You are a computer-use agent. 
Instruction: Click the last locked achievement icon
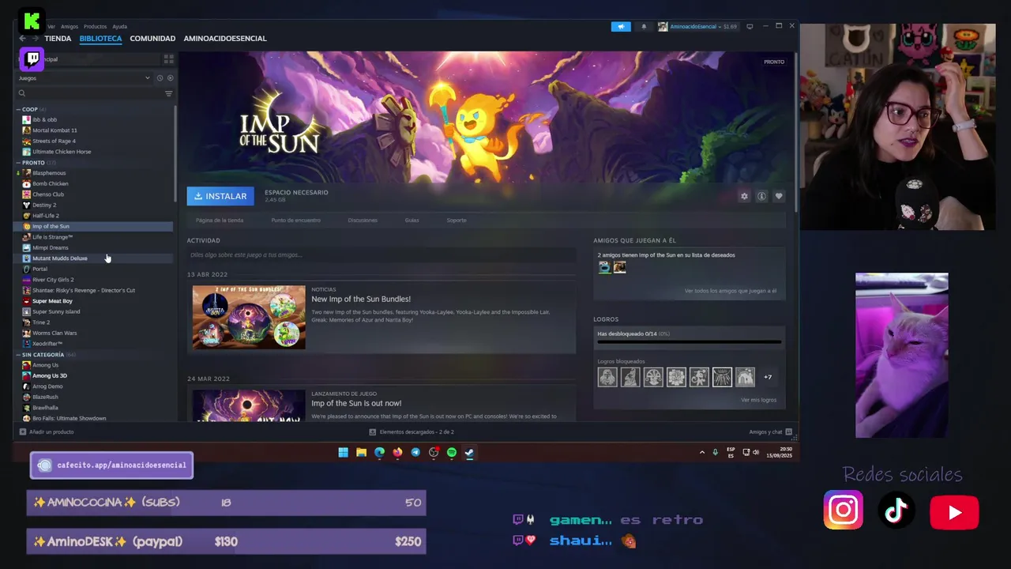pyautogui.click(x=745, y=377)
